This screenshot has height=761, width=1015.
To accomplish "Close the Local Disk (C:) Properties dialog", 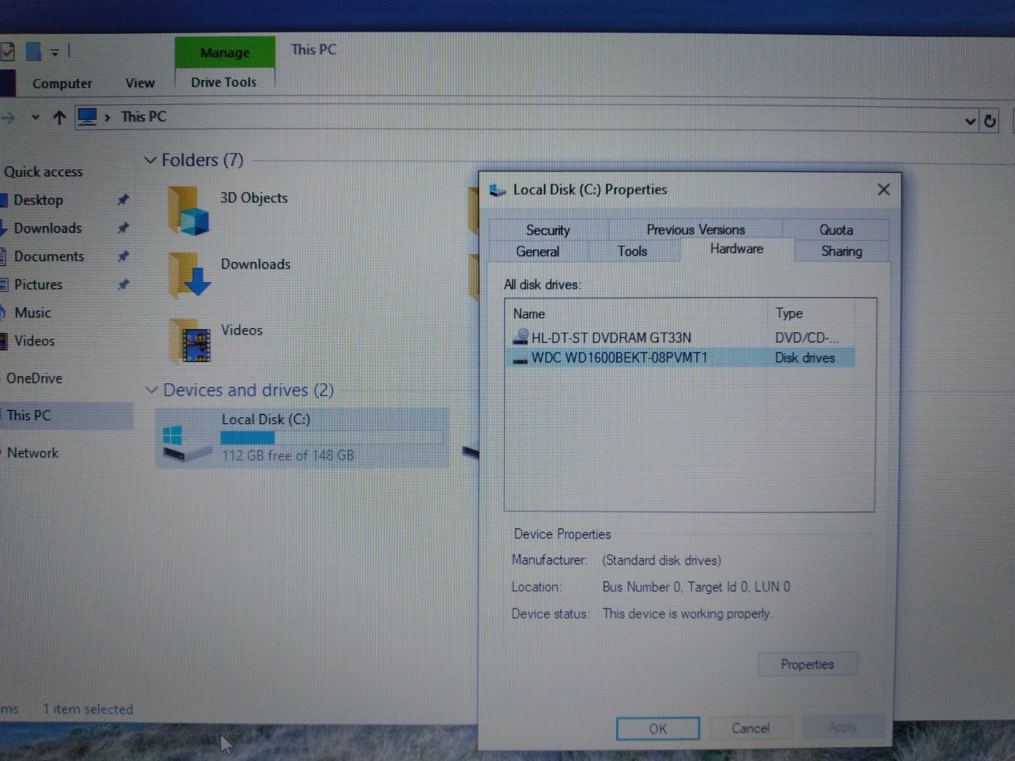I will (884, 190).
